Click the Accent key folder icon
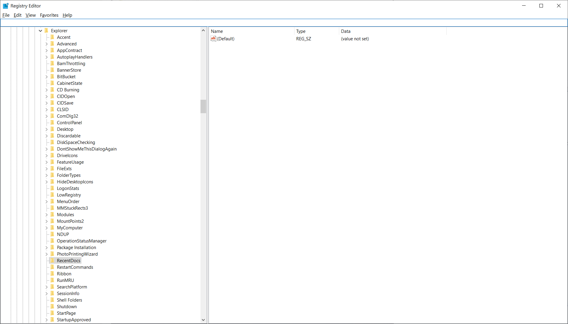The height and width of the screenshot is (324, 568). [52, 37]
